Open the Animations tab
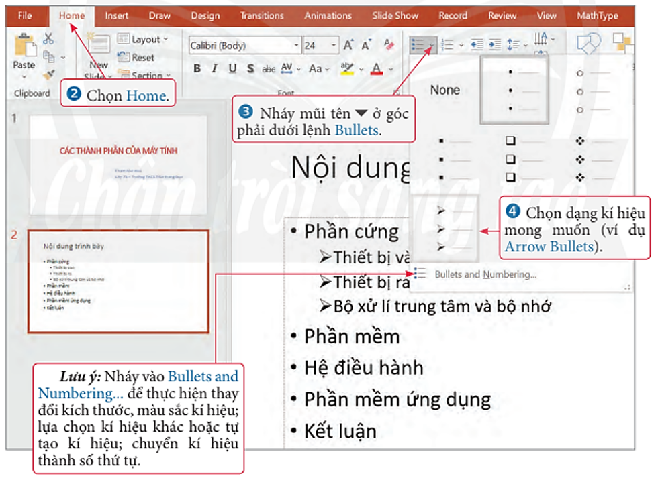The height and width of the screenshot is (480, 656). tap(328, 15)
